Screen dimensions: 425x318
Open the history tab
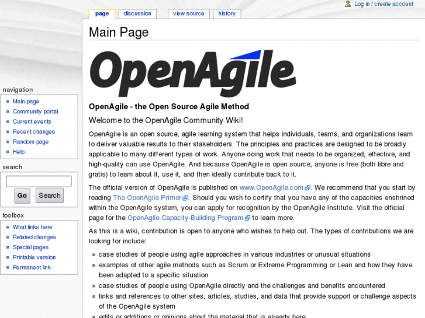click(227, 13)
